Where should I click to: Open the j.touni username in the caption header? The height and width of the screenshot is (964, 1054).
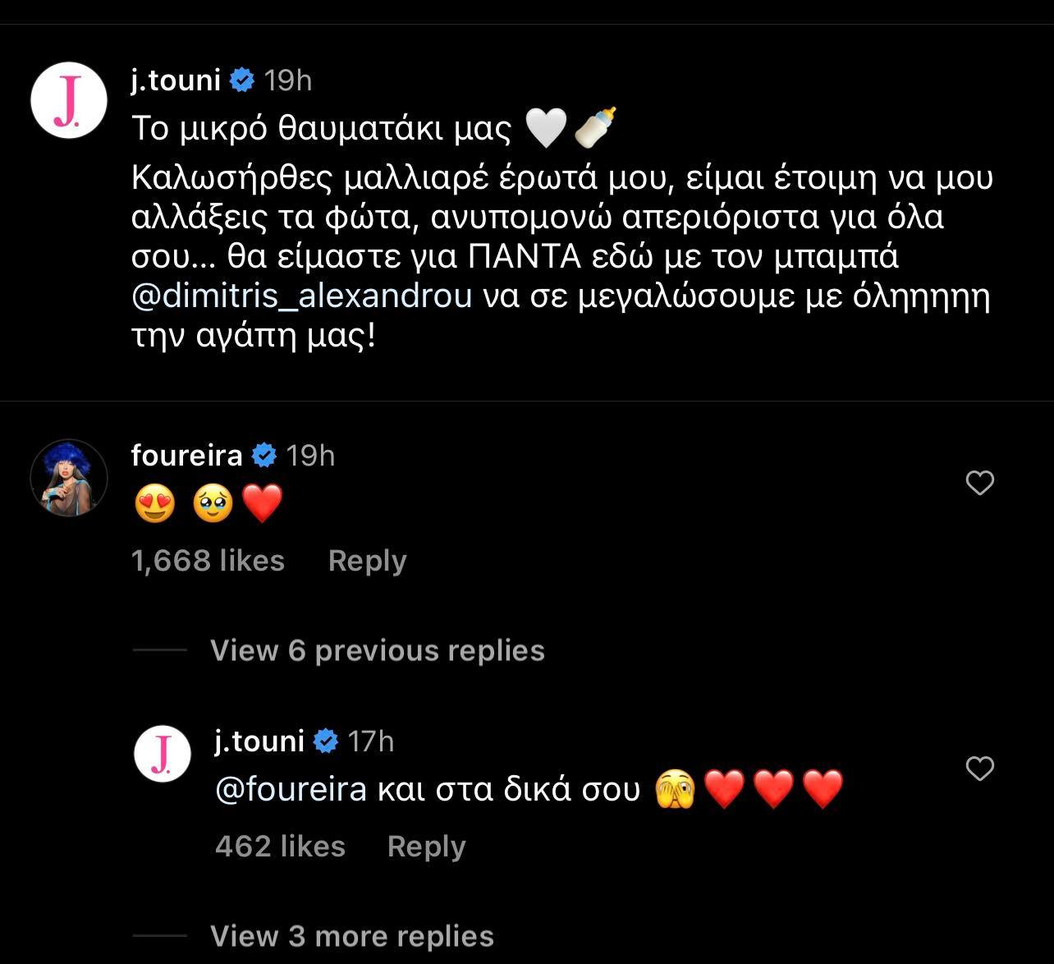pyautogui.click(x=176, y=80)
